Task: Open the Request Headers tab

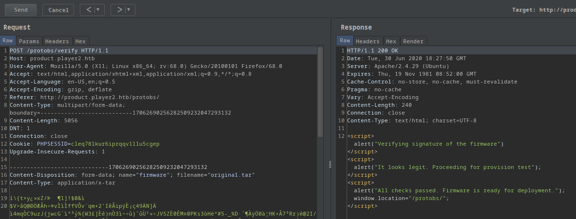Action: click(58, 41)
